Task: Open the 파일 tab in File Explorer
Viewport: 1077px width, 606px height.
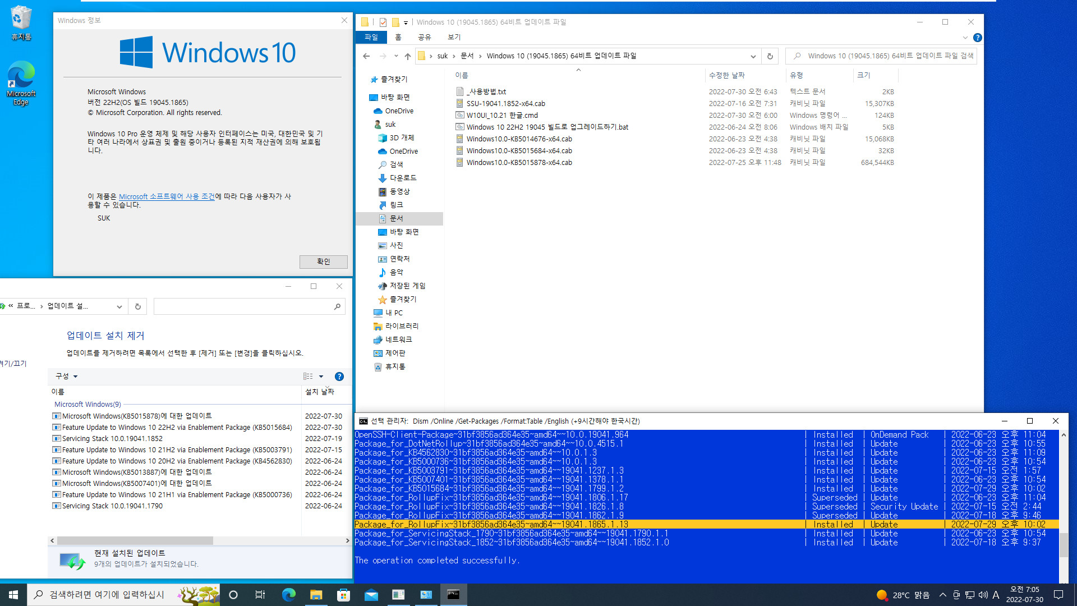Action: click(x=371, y=37)
